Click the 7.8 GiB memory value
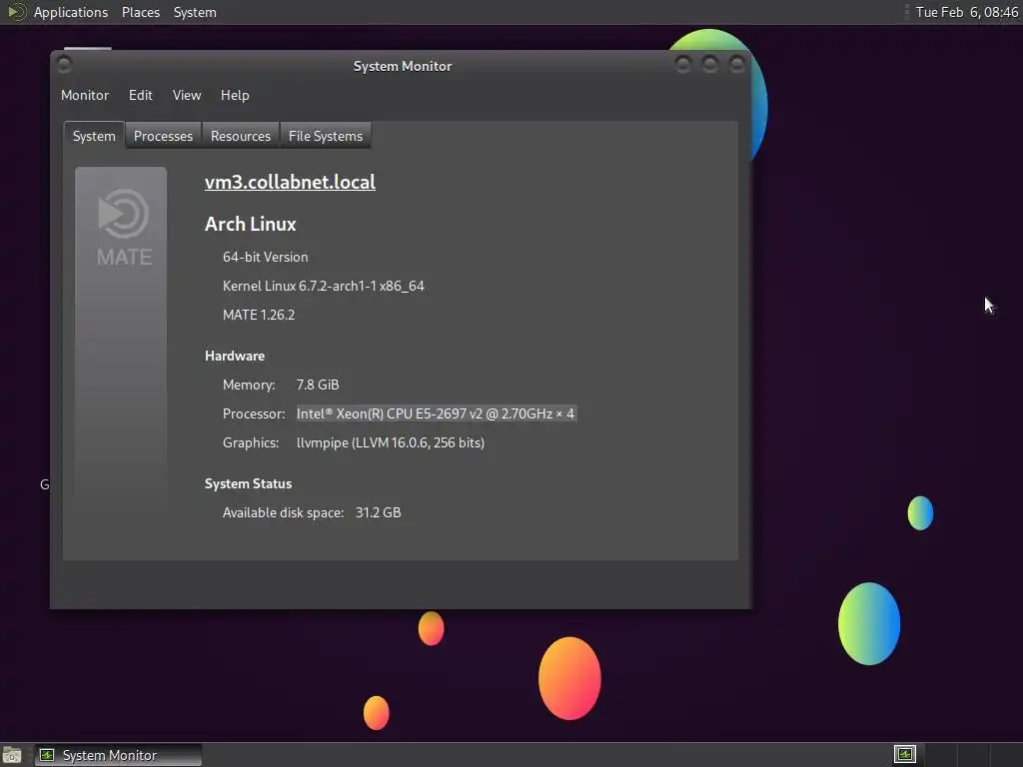 tap(318, 384)
